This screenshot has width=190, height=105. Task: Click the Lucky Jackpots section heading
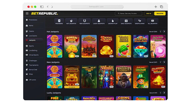[x=54, y=93]
